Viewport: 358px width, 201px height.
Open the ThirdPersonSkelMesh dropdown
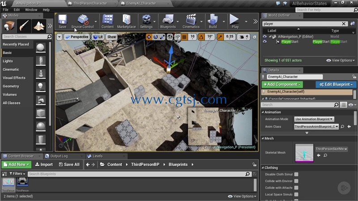coord(331,149)
